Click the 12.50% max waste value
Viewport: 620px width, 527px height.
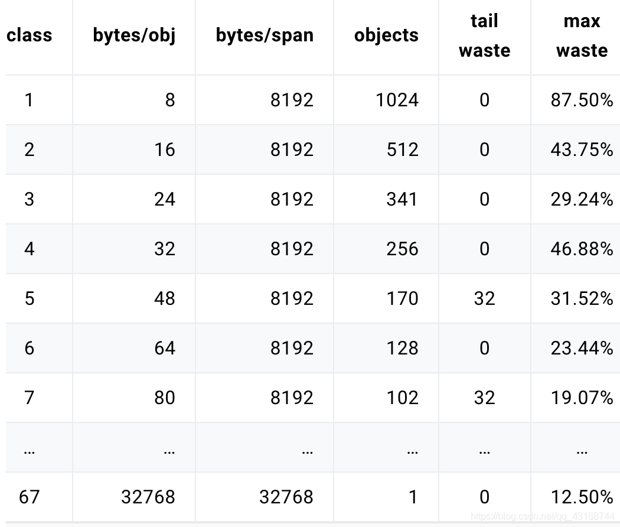tap(582, 497)
